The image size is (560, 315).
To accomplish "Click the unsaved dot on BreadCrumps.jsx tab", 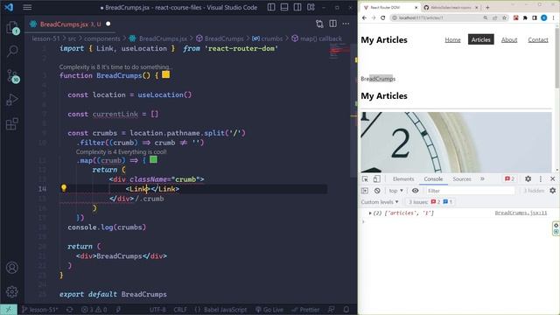I will point(108,24).
